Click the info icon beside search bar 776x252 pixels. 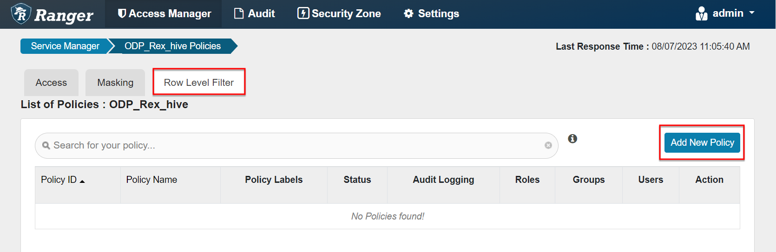coord(572,138)
